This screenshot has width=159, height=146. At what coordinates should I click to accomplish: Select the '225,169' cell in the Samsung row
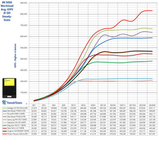[x=152, y=120]
